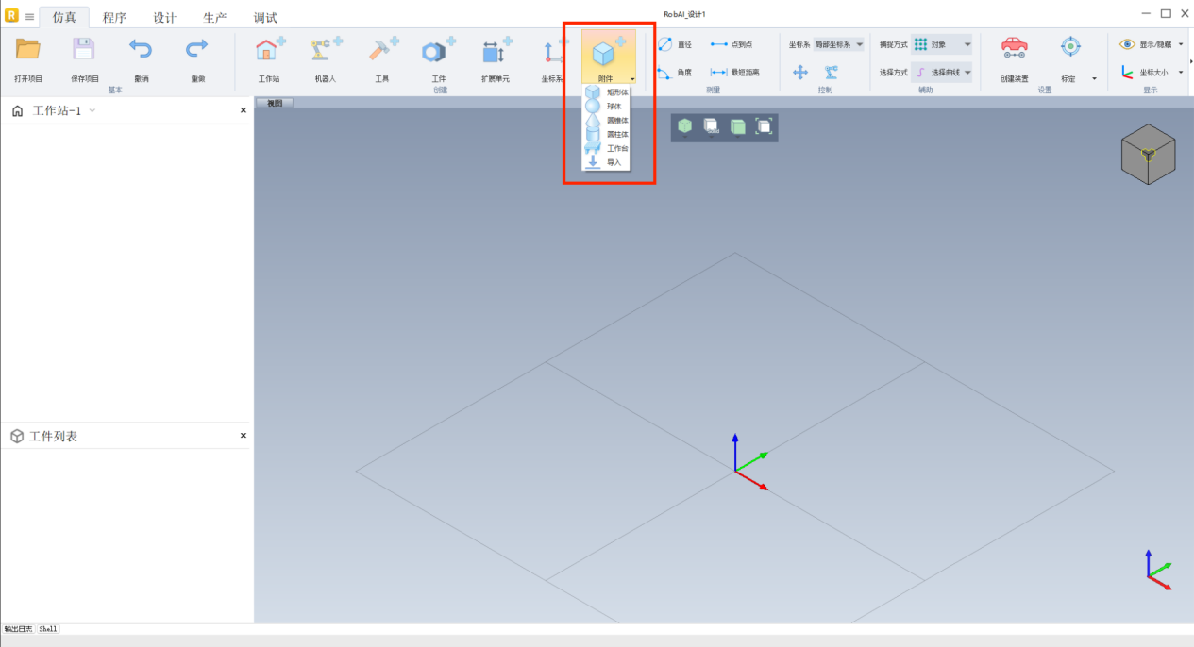Click the 输出日志 tab at bottom
The width and height of the screenshot is (1194, 647).
(x=18, y=629)
